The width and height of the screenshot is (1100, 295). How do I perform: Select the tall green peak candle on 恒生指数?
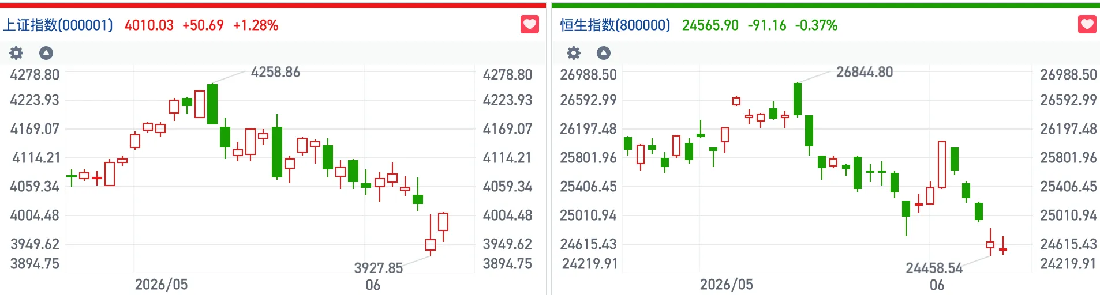[798, 99]
